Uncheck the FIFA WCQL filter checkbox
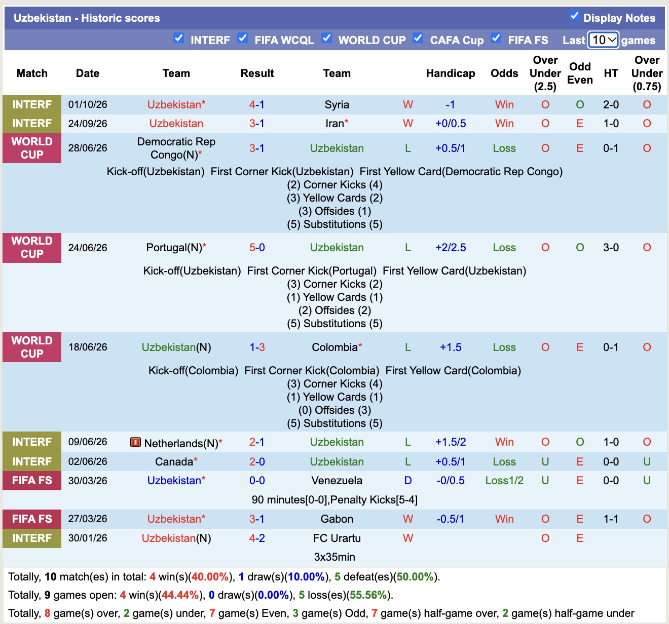669x624 pixels. pyautogui.click(x=243, y=38)
